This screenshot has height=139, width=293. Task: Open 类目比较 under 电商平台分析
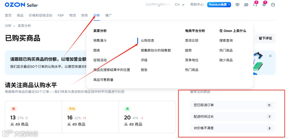[x=192, y=41]
